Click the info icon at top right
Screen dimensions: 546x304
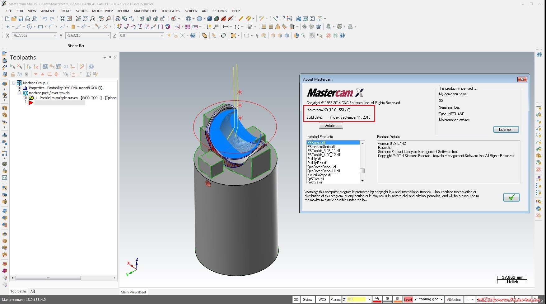coord(539,55)
